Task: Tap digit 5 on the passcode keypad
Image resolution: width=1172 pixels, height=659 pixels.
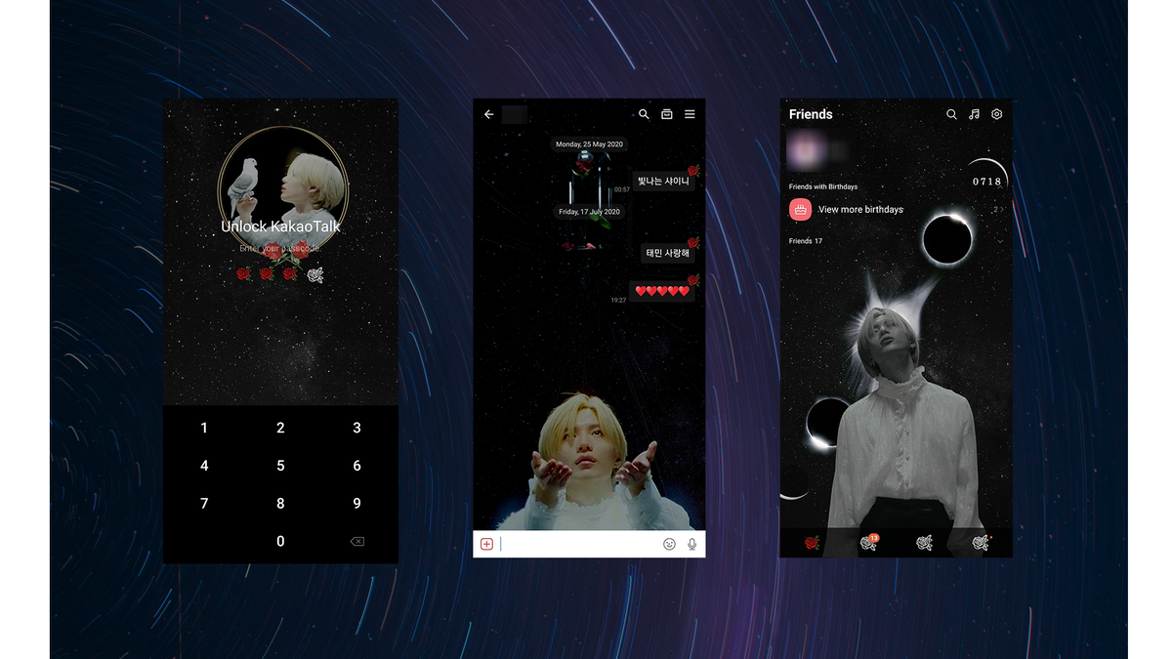Action: tap(280, 466)
